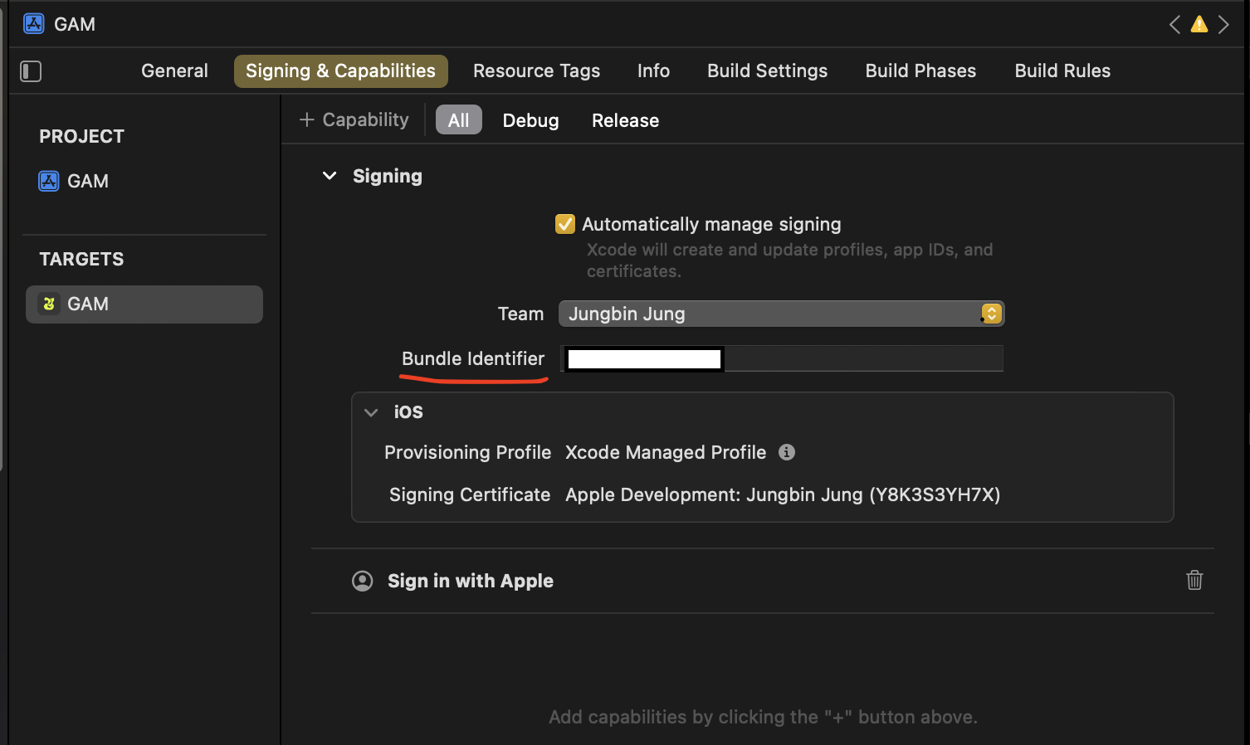Click the Xcode Managed Profile value
Image resolution: width=1250 pixels, height=745 pixels.
(666, 452)
